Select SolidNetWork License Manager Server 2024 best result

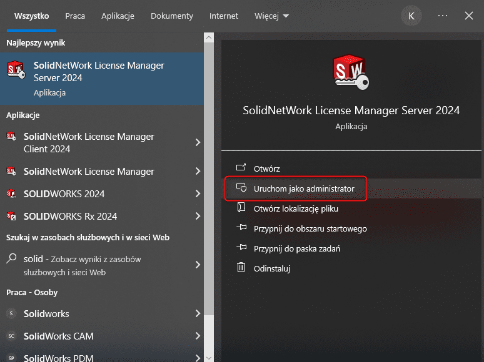tap(102, 79)
